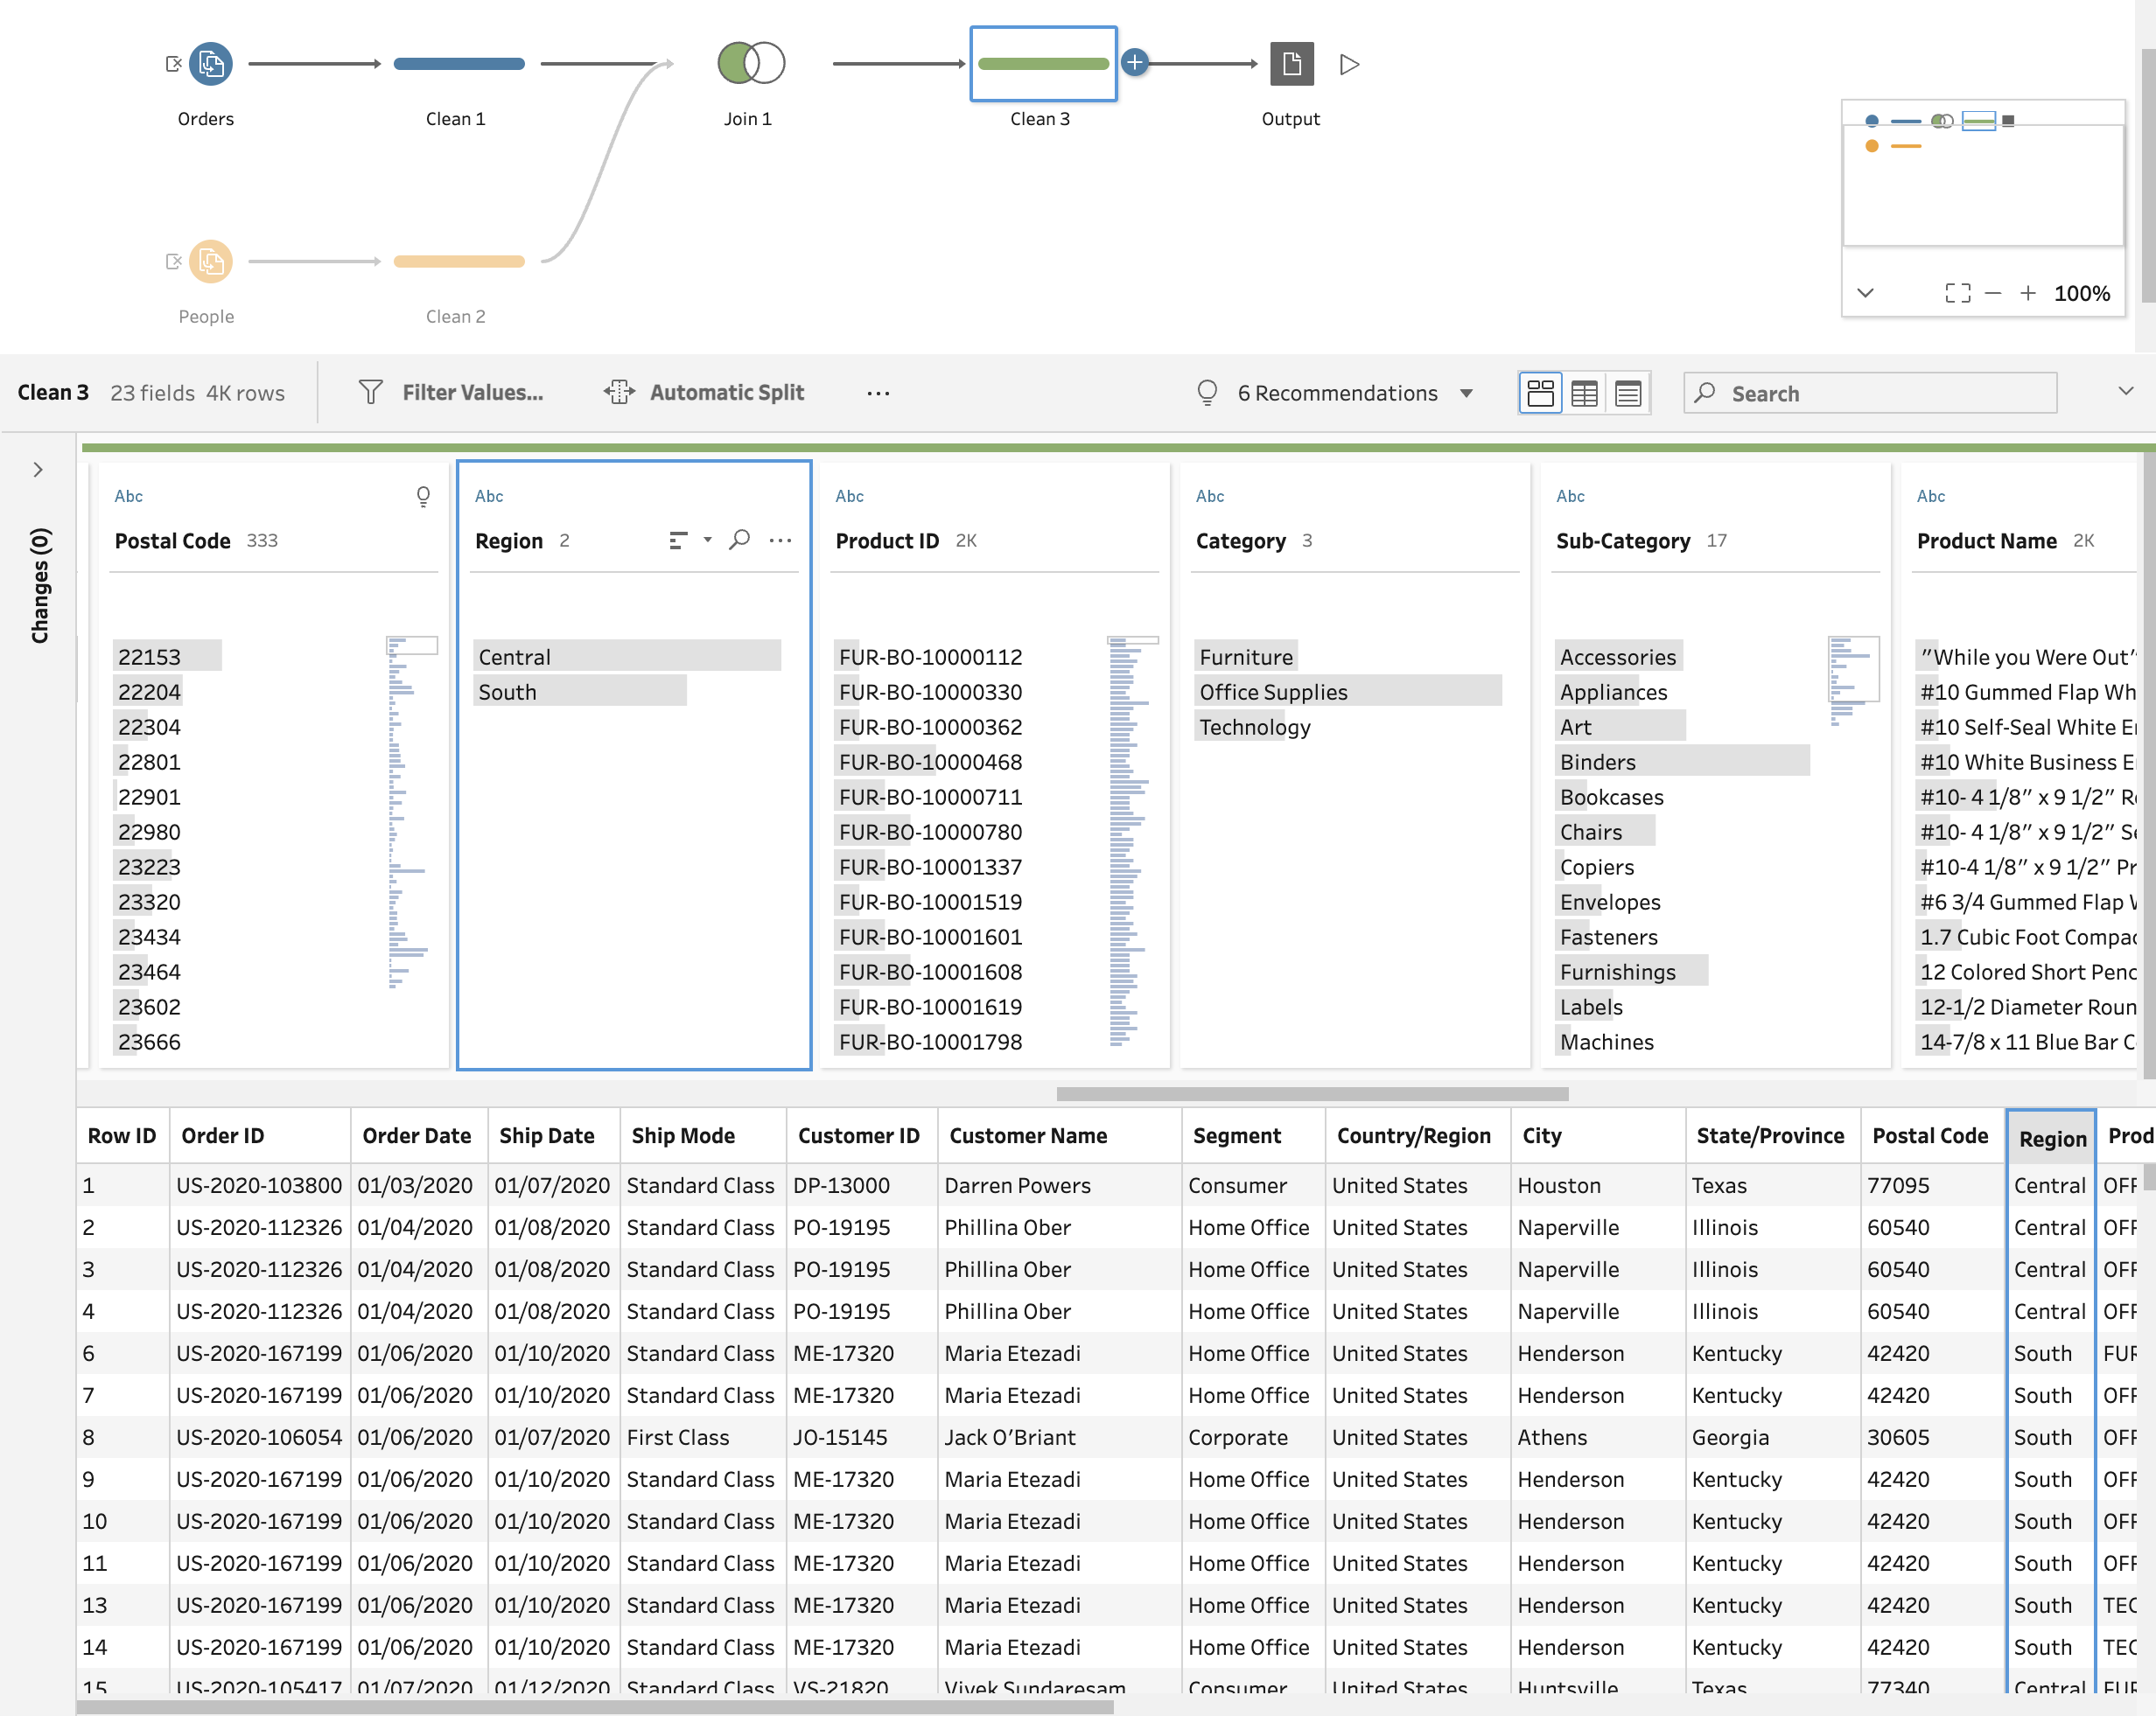The width and height of the screenshot is (2156, 1716).
Task: Collapse the flow navigator panel
Action: tap(1865, 294)
